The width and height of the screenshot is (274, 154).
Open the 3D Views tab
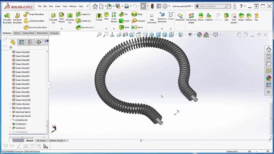[41, 141]
